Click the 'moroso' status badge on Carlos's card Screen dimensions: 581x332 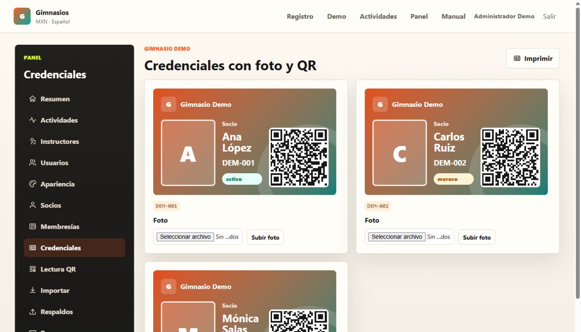[x=454, y=179]
